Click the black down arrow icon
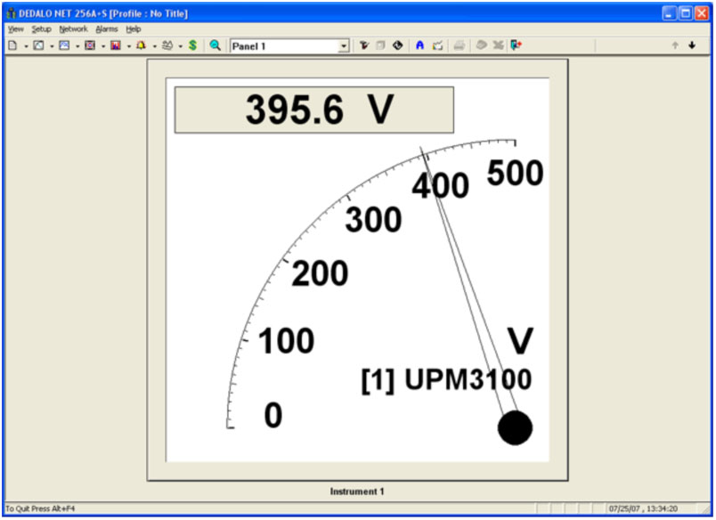The image size is (716, 520). point(692,45)
